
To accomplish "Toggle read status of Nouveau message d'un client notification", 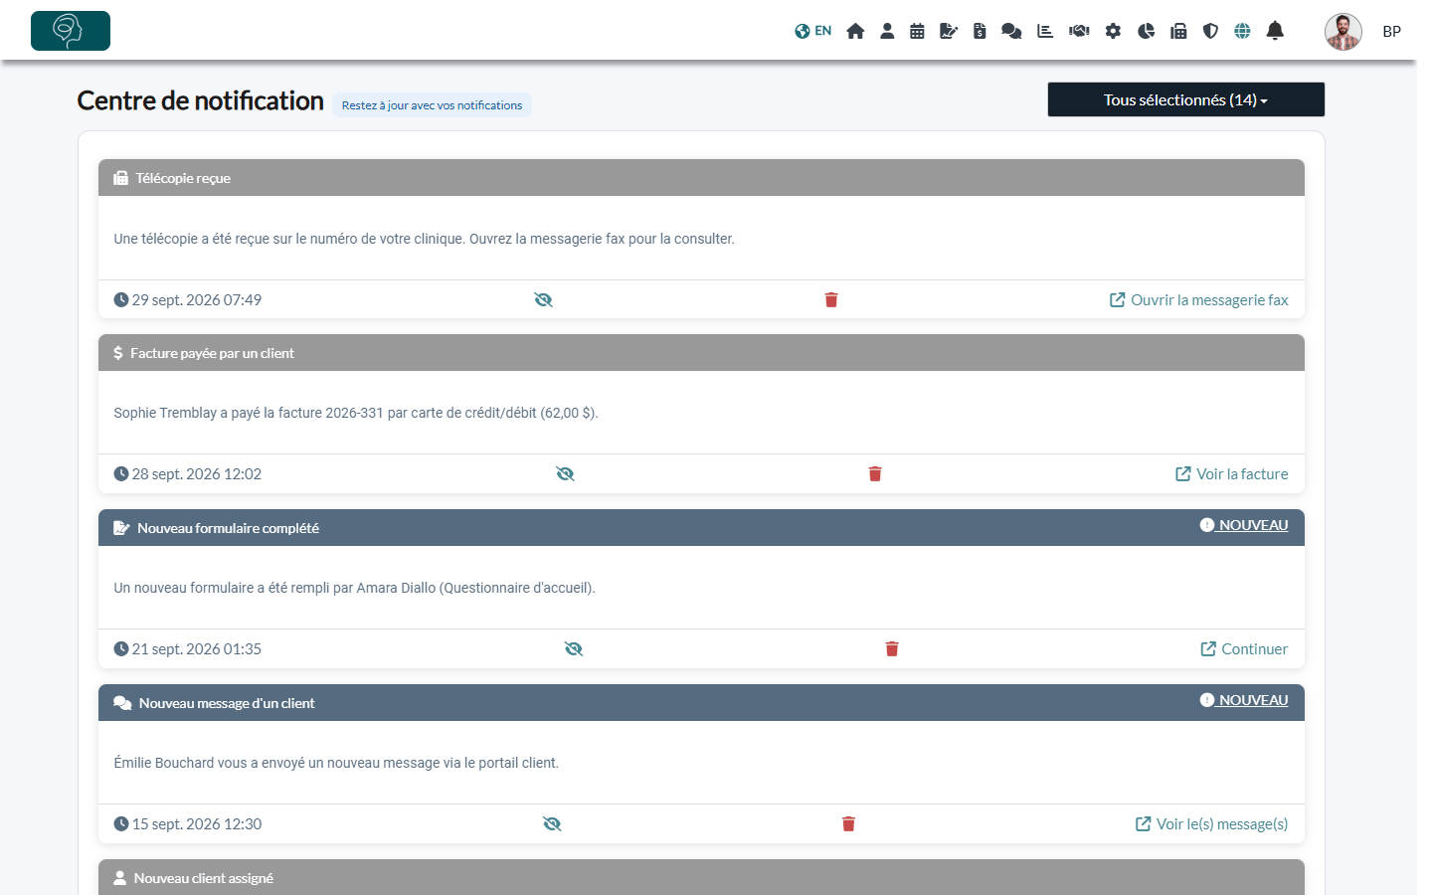I will pos(552,823).
